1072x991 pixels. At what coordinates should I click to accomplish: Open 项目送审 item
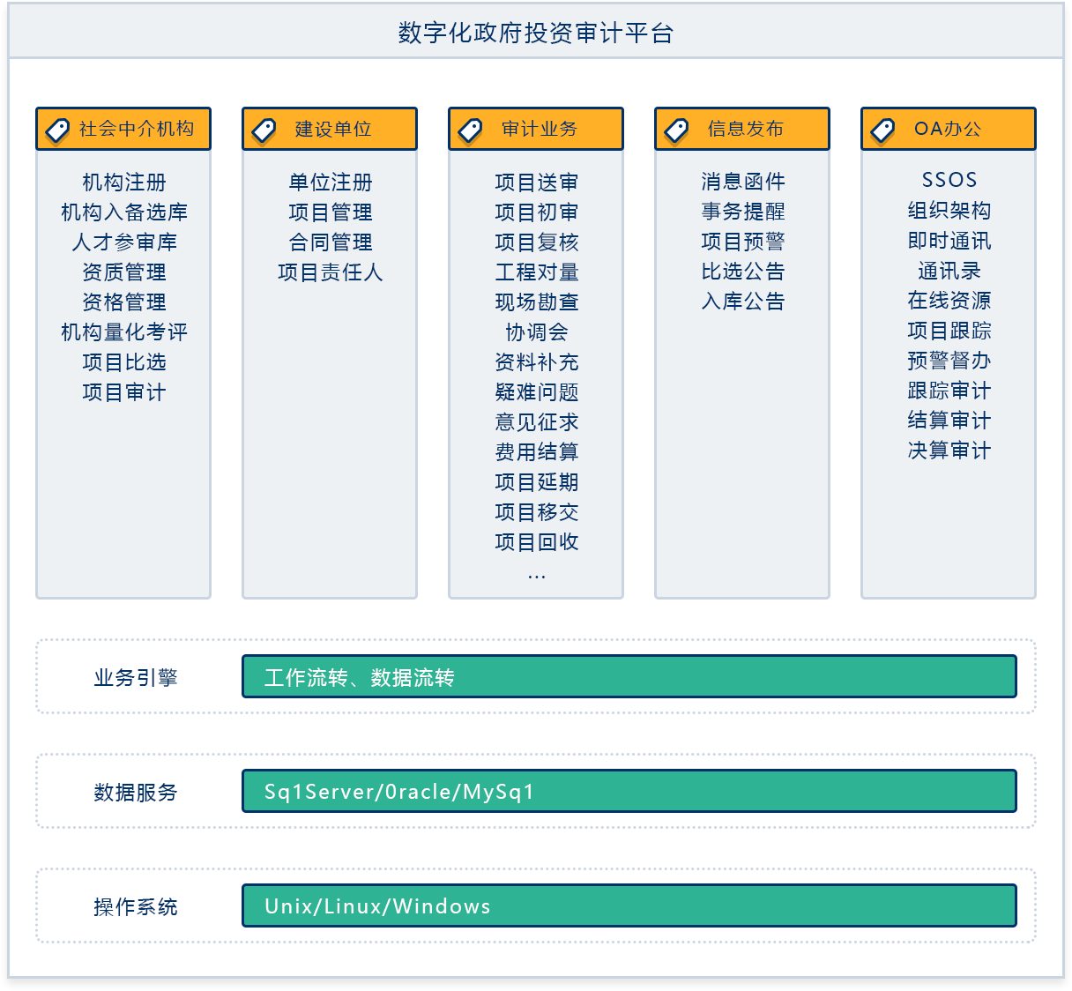pyautogui.click(x=537, y=183)
